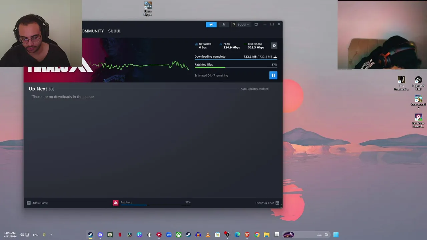Viewport: 427px width, 240px height.
Task: Open the COMMUNITY menu in Steam
Action: pos(93,31)
